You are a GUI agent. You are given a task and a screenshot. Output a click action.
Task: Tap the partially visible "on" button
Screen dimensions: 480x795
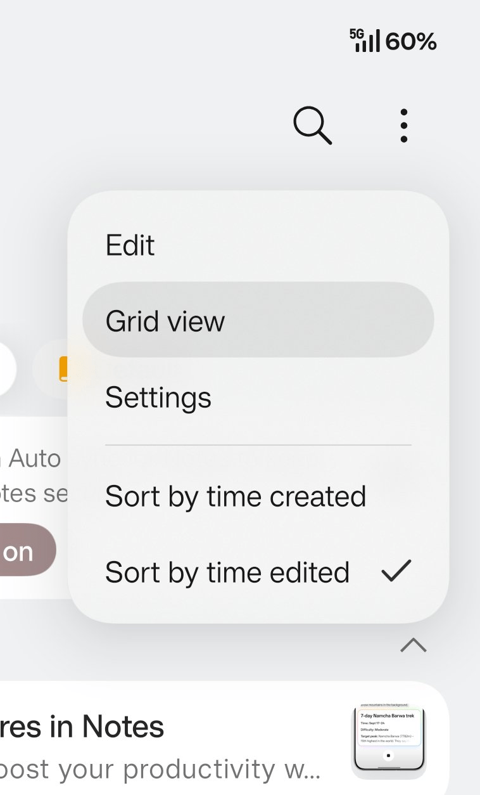coord(27,550)
